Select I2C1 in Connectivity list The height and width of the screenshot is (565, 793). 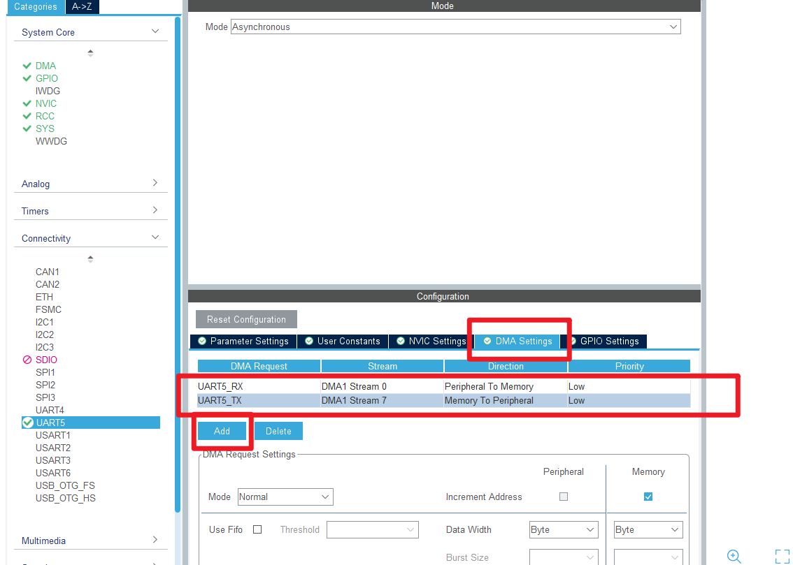click(x=45, y=322)
